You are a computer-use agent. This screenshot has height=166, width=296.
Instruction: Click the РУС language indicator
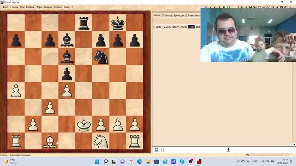tap(256, 161)
